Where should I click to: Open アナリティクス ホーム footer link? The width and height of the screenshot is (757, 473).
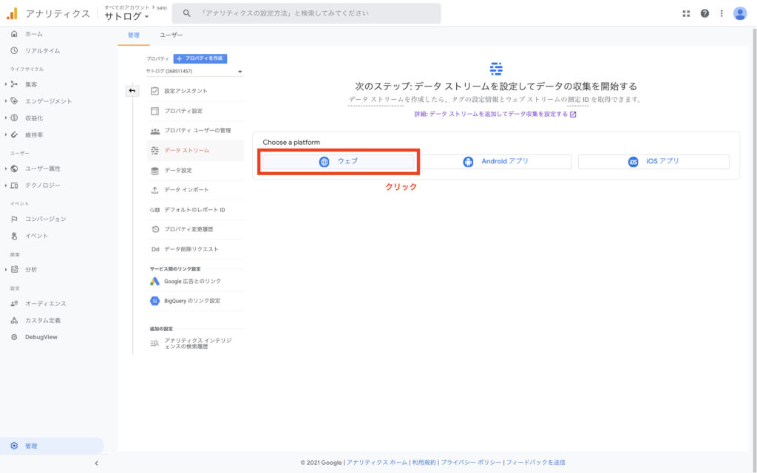pos(376,463)
